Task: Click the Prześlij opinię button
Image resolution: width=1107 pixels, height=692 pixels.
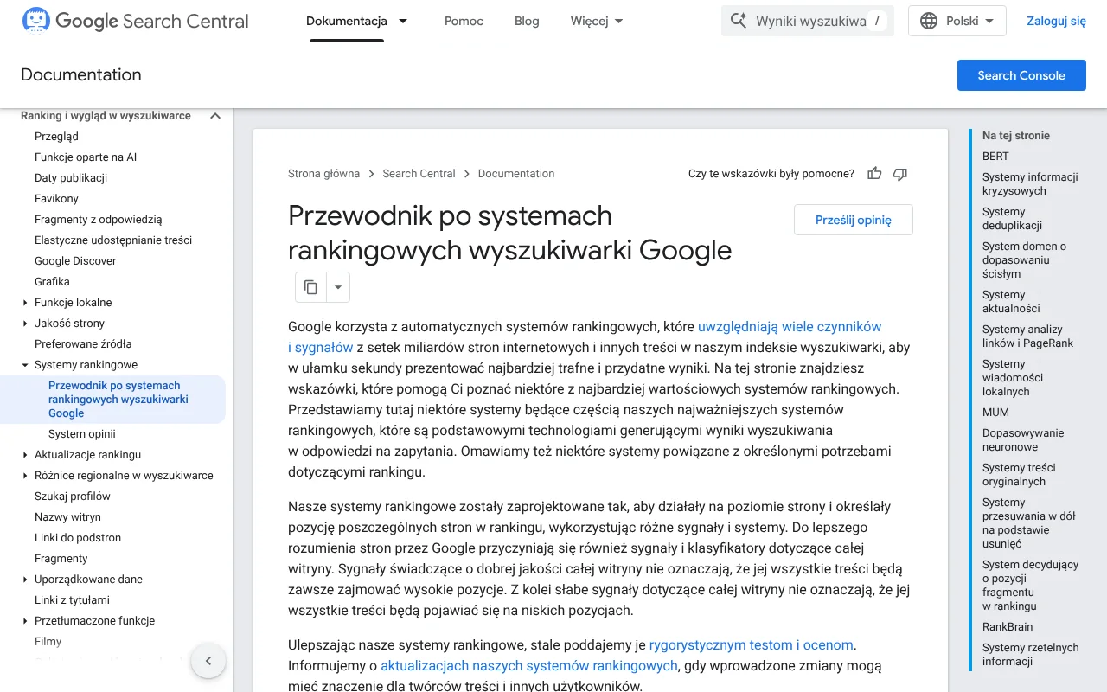Action: [854, 220]
